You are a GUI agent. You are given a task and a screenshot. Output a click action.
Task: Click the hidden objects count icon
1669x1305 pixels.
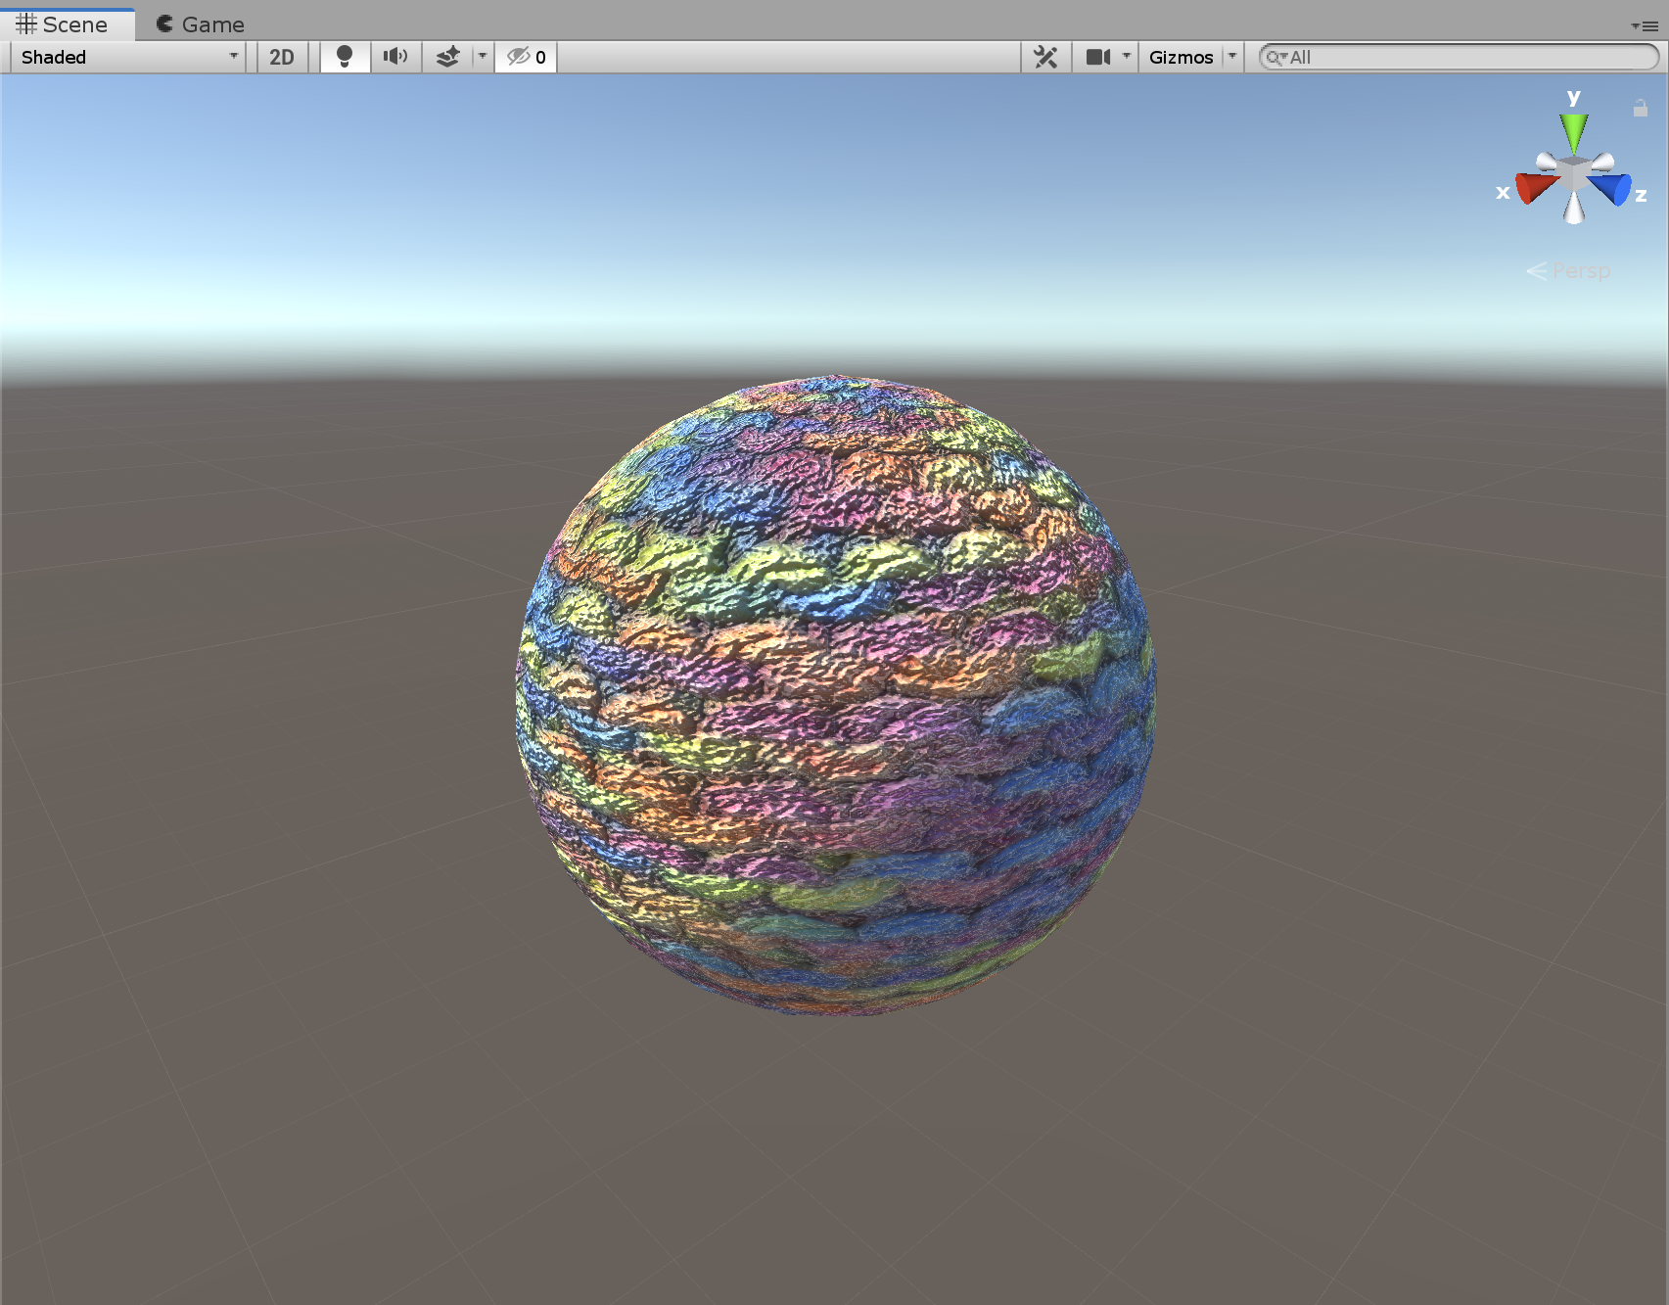[x=525, y=56]
